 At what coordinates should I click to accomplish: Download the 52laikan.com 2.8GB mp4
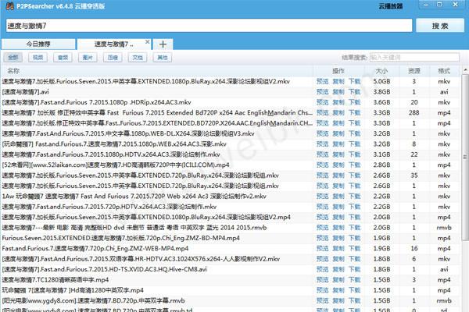(x=355, y=165)
